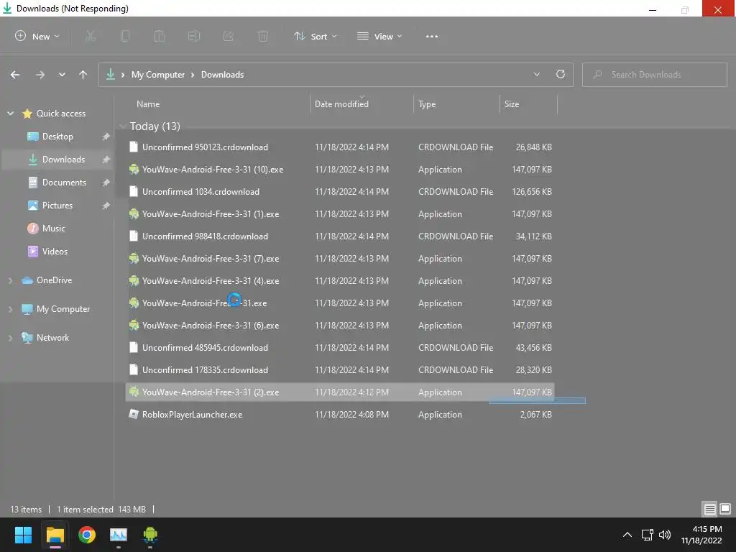Screen dimensions: 736x552
Task: Collapse the Today (13) group
Action: tap(123, 126)
